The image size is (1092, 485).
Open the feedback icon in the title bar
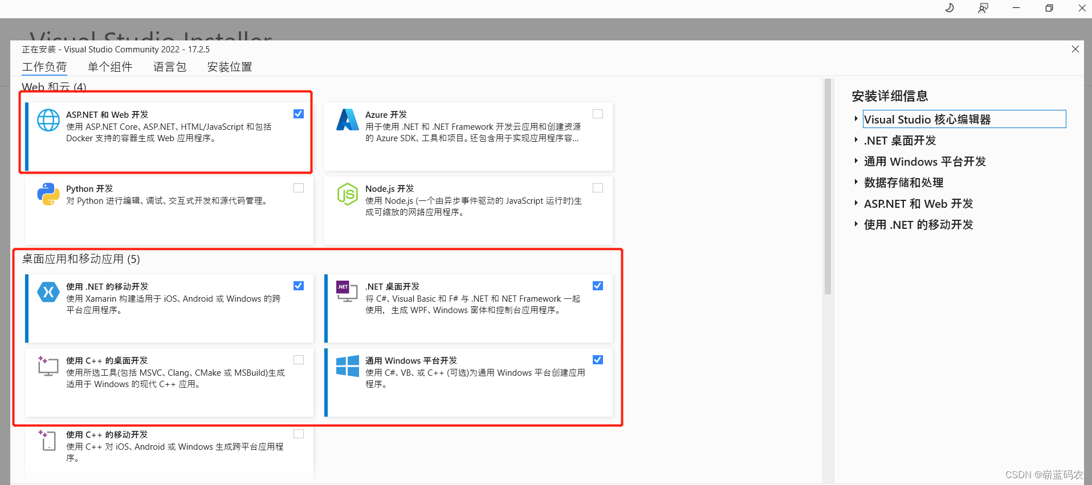[983, 8]
